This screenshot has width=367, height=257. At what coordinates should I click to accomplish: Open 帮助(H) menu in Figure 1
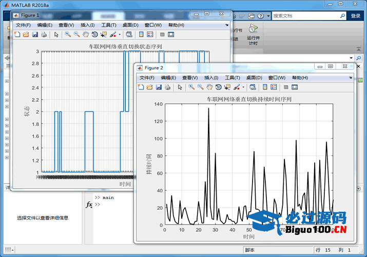[x=176, y=25]
